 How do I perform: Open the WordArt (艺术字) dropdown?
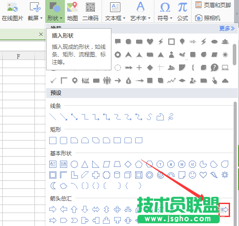pos(141,12)
